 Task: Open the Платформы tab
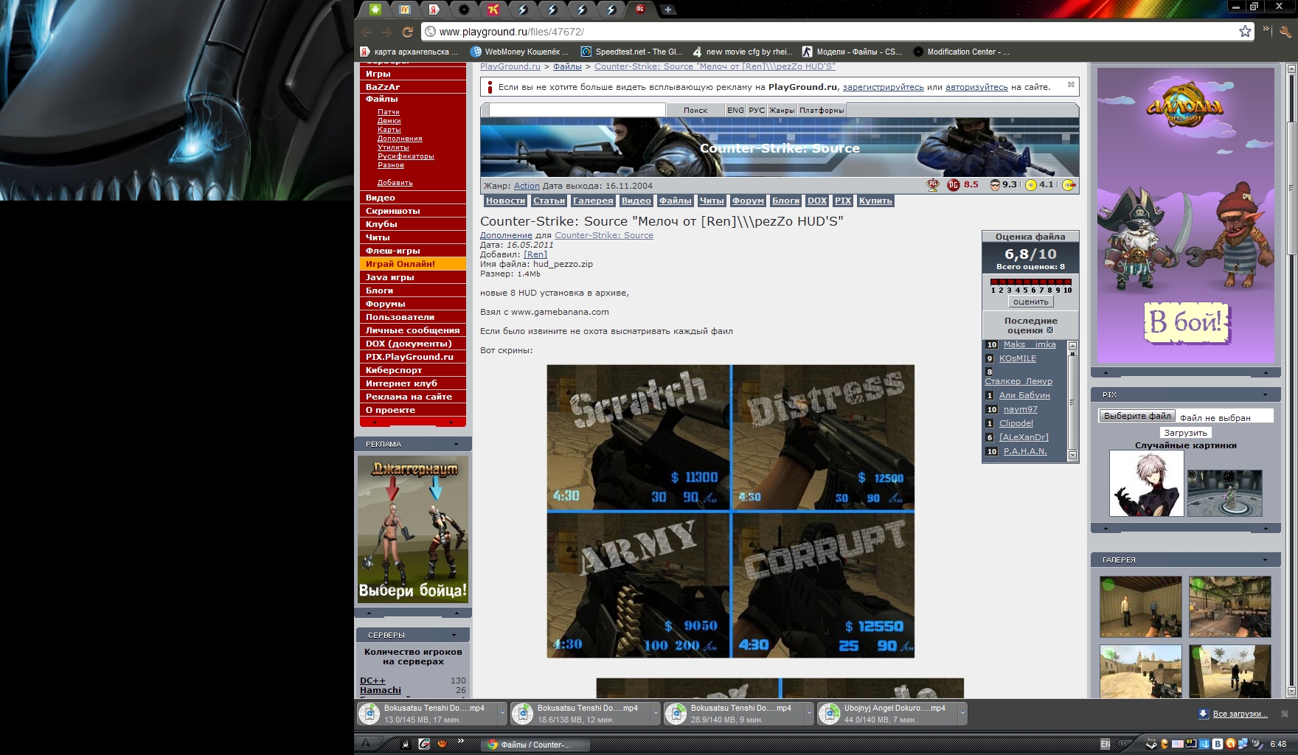(x=822, y=110)
